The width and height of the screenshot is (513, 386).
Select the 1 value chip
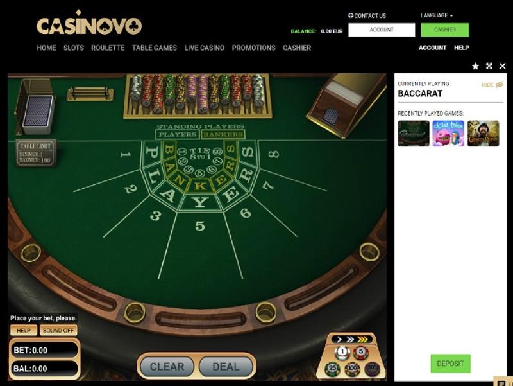pyautogui.click(x=342, y=353)
